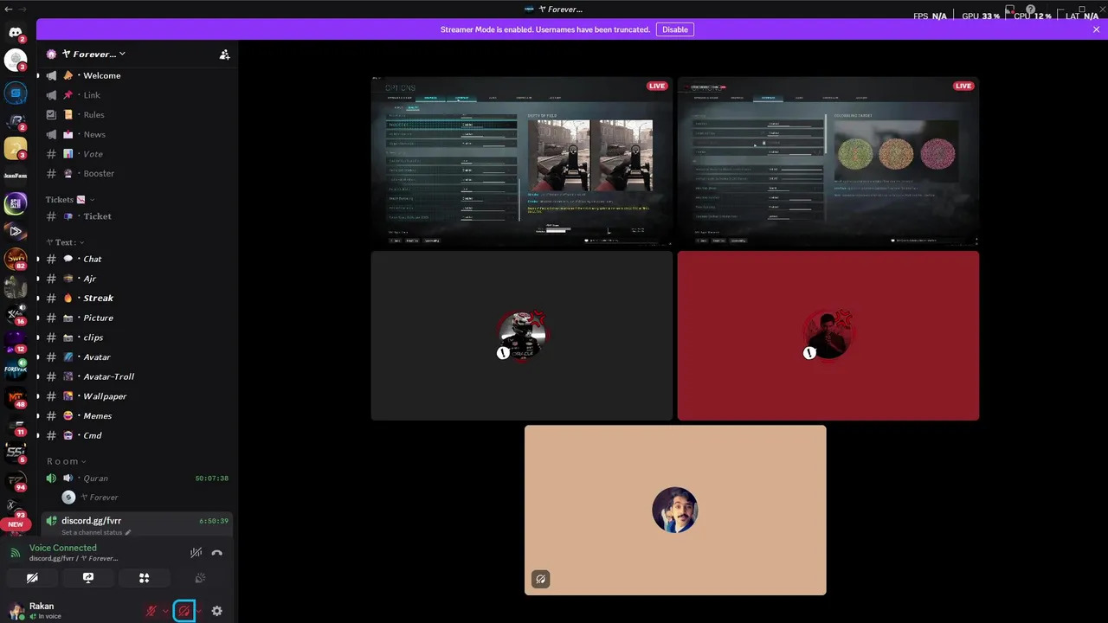
Task: Turn on camera in voice panel
Action: pos(32,578)
